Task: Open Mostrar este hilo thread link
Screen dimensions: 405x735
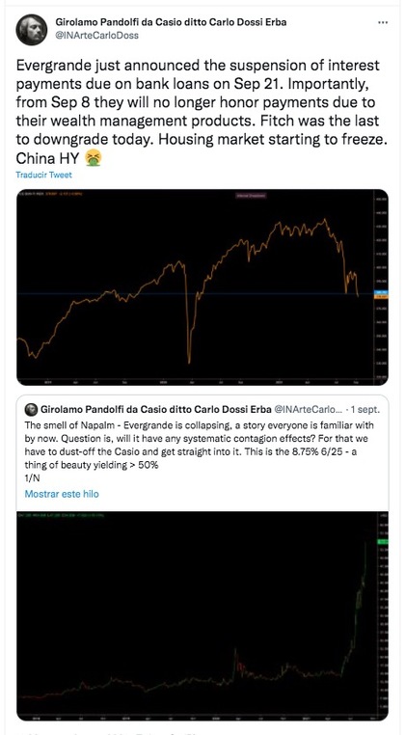Action: click(x=62, y=494)
